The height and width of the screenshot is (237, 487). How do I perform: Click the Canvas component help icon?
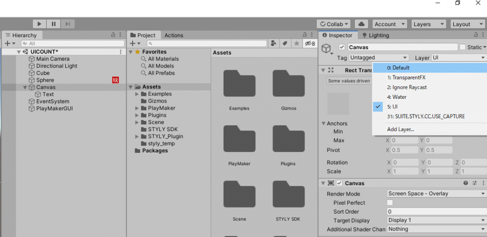466,183
